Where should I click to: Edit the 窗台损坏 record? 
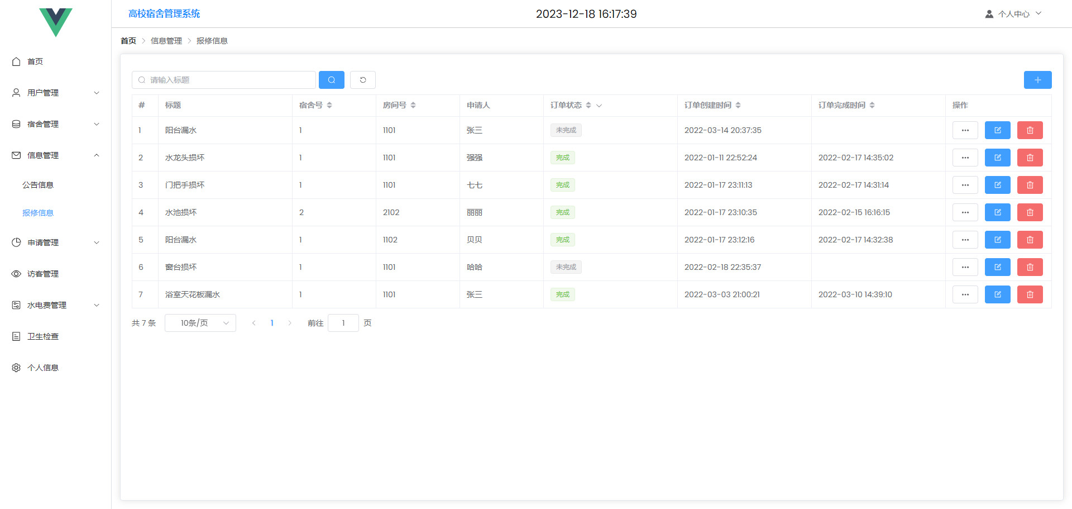point(997,267)
